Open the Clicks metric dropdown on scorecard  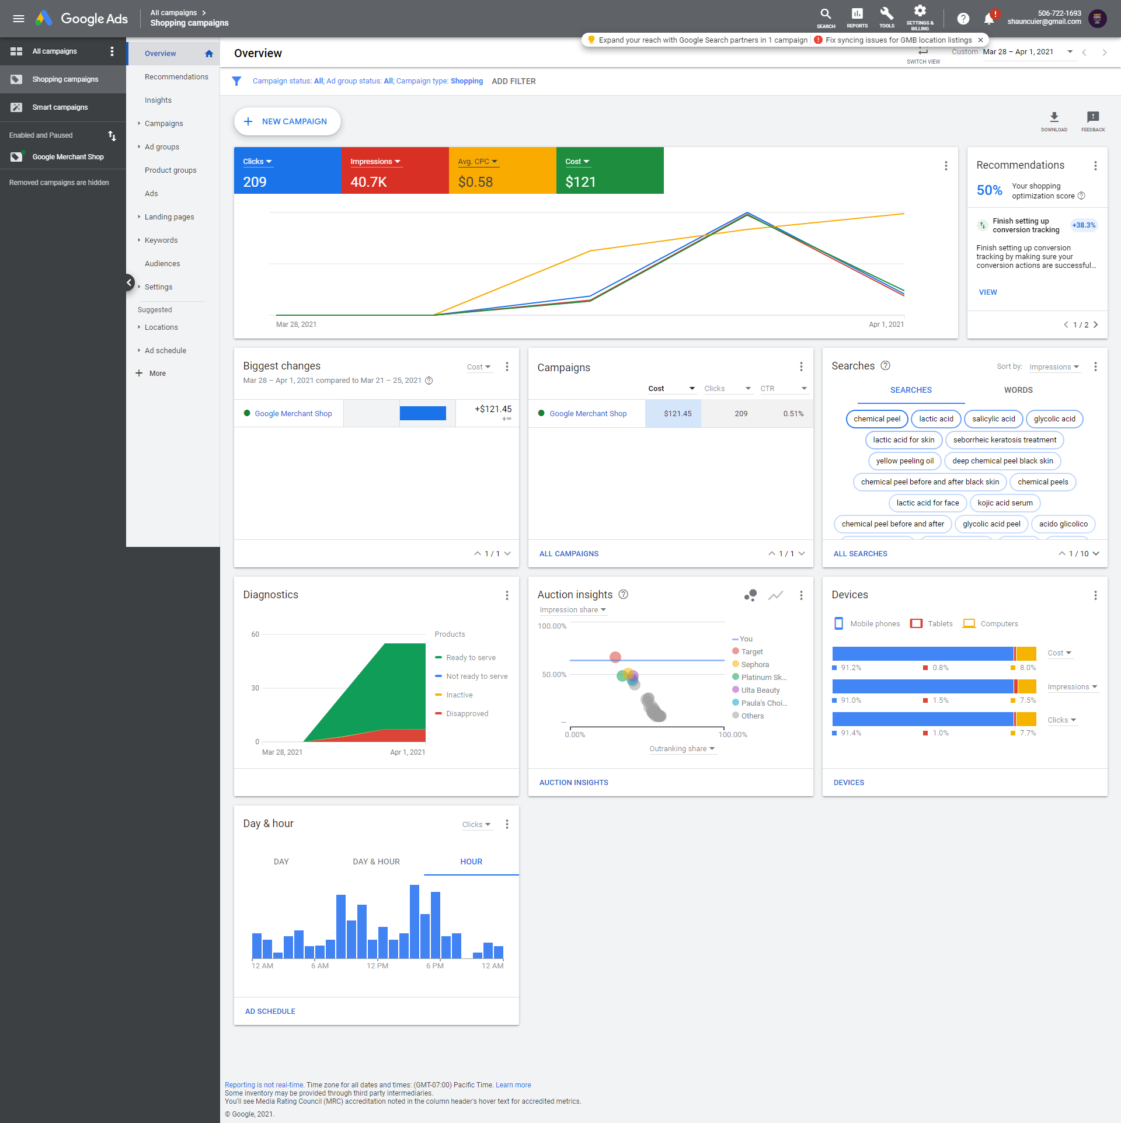click(257, 162)
